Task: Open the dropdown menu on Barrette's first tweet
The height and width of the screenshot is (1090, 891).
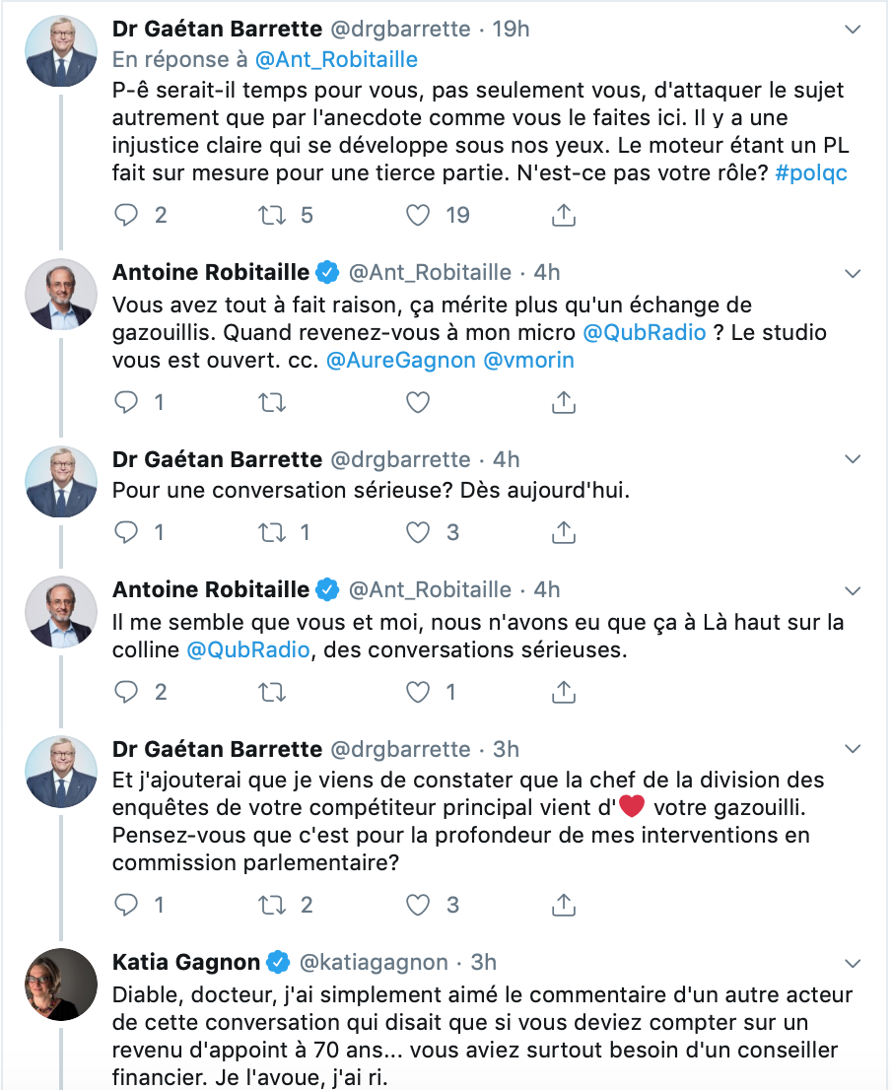Action: click(x=853, y=30)
